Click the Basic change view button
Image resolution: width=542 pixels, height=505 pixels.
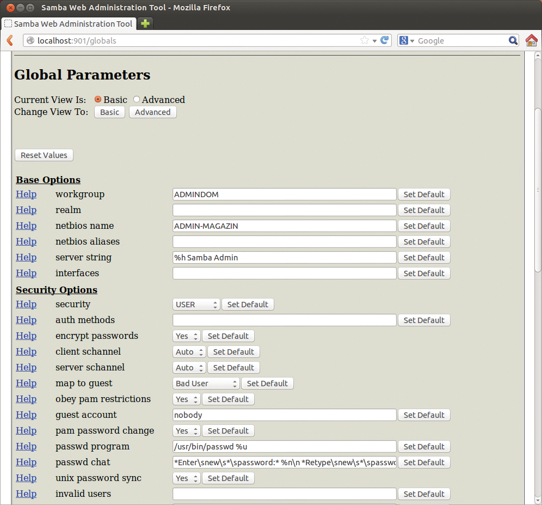[109, 112]
